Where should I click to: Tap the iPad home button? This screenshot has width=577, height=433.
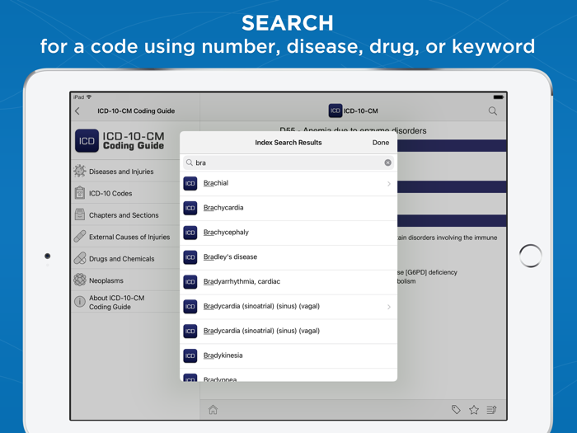pyautogui.click(x=530, y=256)
